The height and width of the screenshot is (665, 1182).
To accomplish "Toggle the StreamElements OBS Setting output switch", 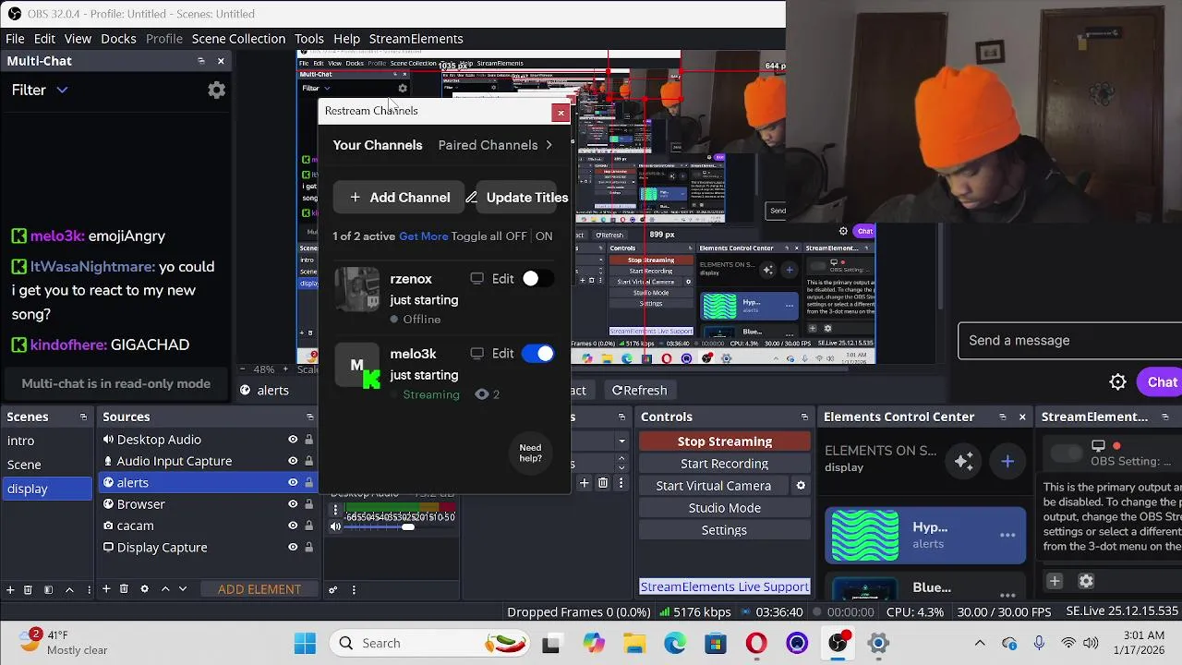I will 1067,453.
